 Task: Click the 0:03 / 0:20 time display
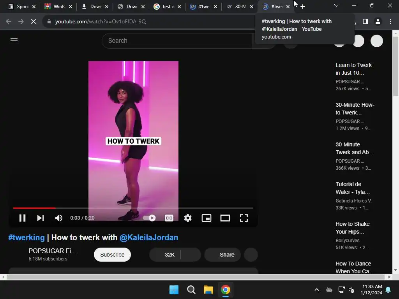82,218
